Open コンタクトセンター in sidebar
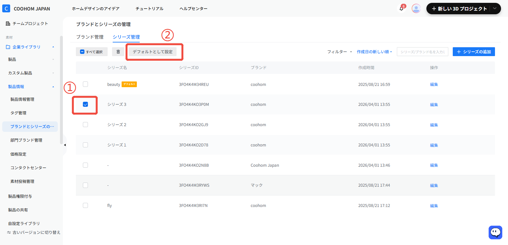This screenshot has width=508, height=245. coord(28,168)
